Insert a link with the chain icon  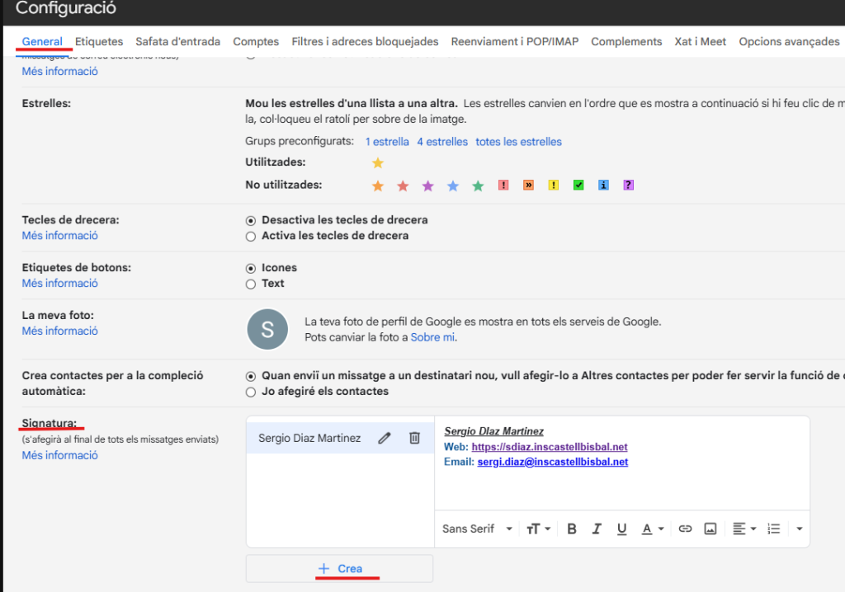click(685, 529)
